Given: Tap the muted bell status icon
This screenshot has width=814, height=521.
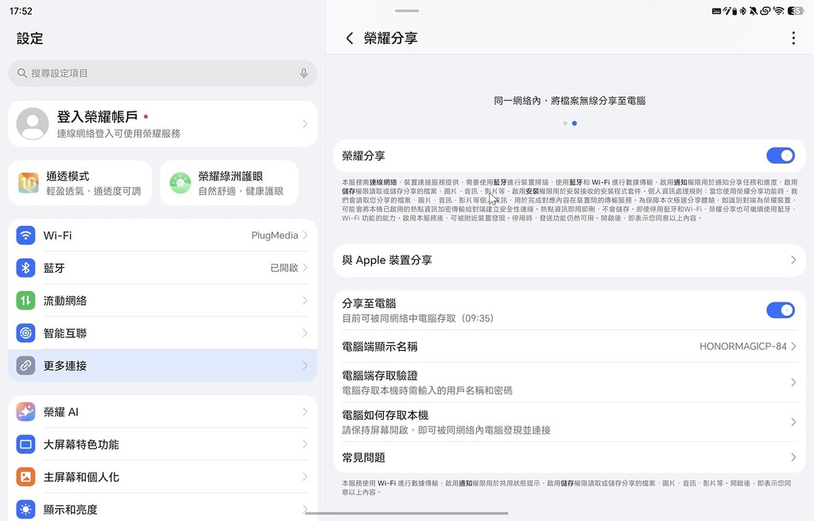Looking at the screenshot, I should [754, 11].
